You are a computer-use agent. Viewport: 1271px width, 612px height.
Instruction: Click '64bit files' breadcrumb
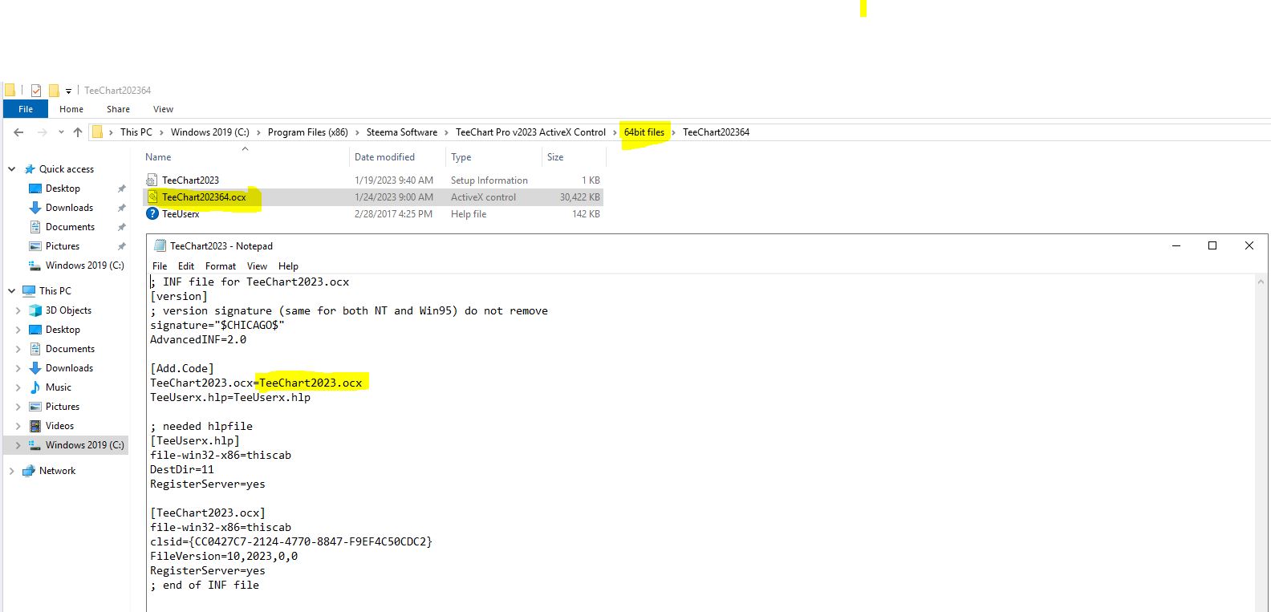[644, 132]
